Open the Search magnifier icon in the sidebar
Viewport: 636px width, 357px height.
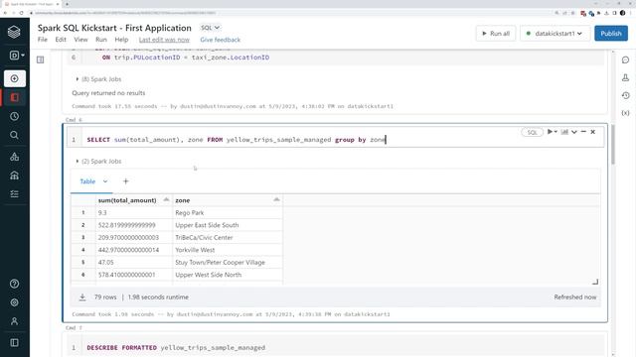pos(15,135)
